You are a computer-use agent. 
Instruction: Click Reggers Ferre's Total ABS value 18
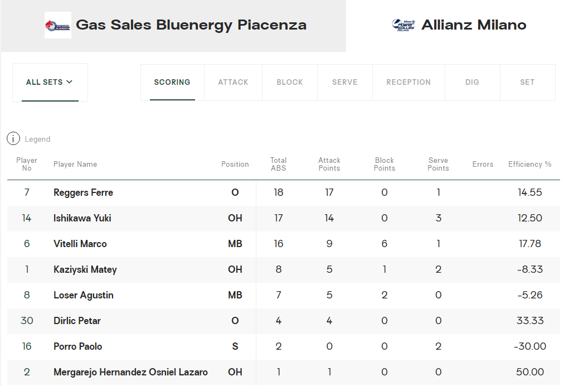279,192
